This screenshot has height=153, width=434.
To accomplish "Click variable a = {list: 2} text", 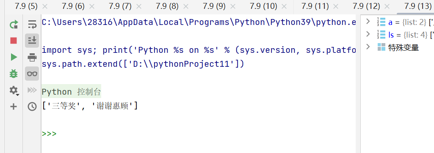I will (x=407, y=22).
